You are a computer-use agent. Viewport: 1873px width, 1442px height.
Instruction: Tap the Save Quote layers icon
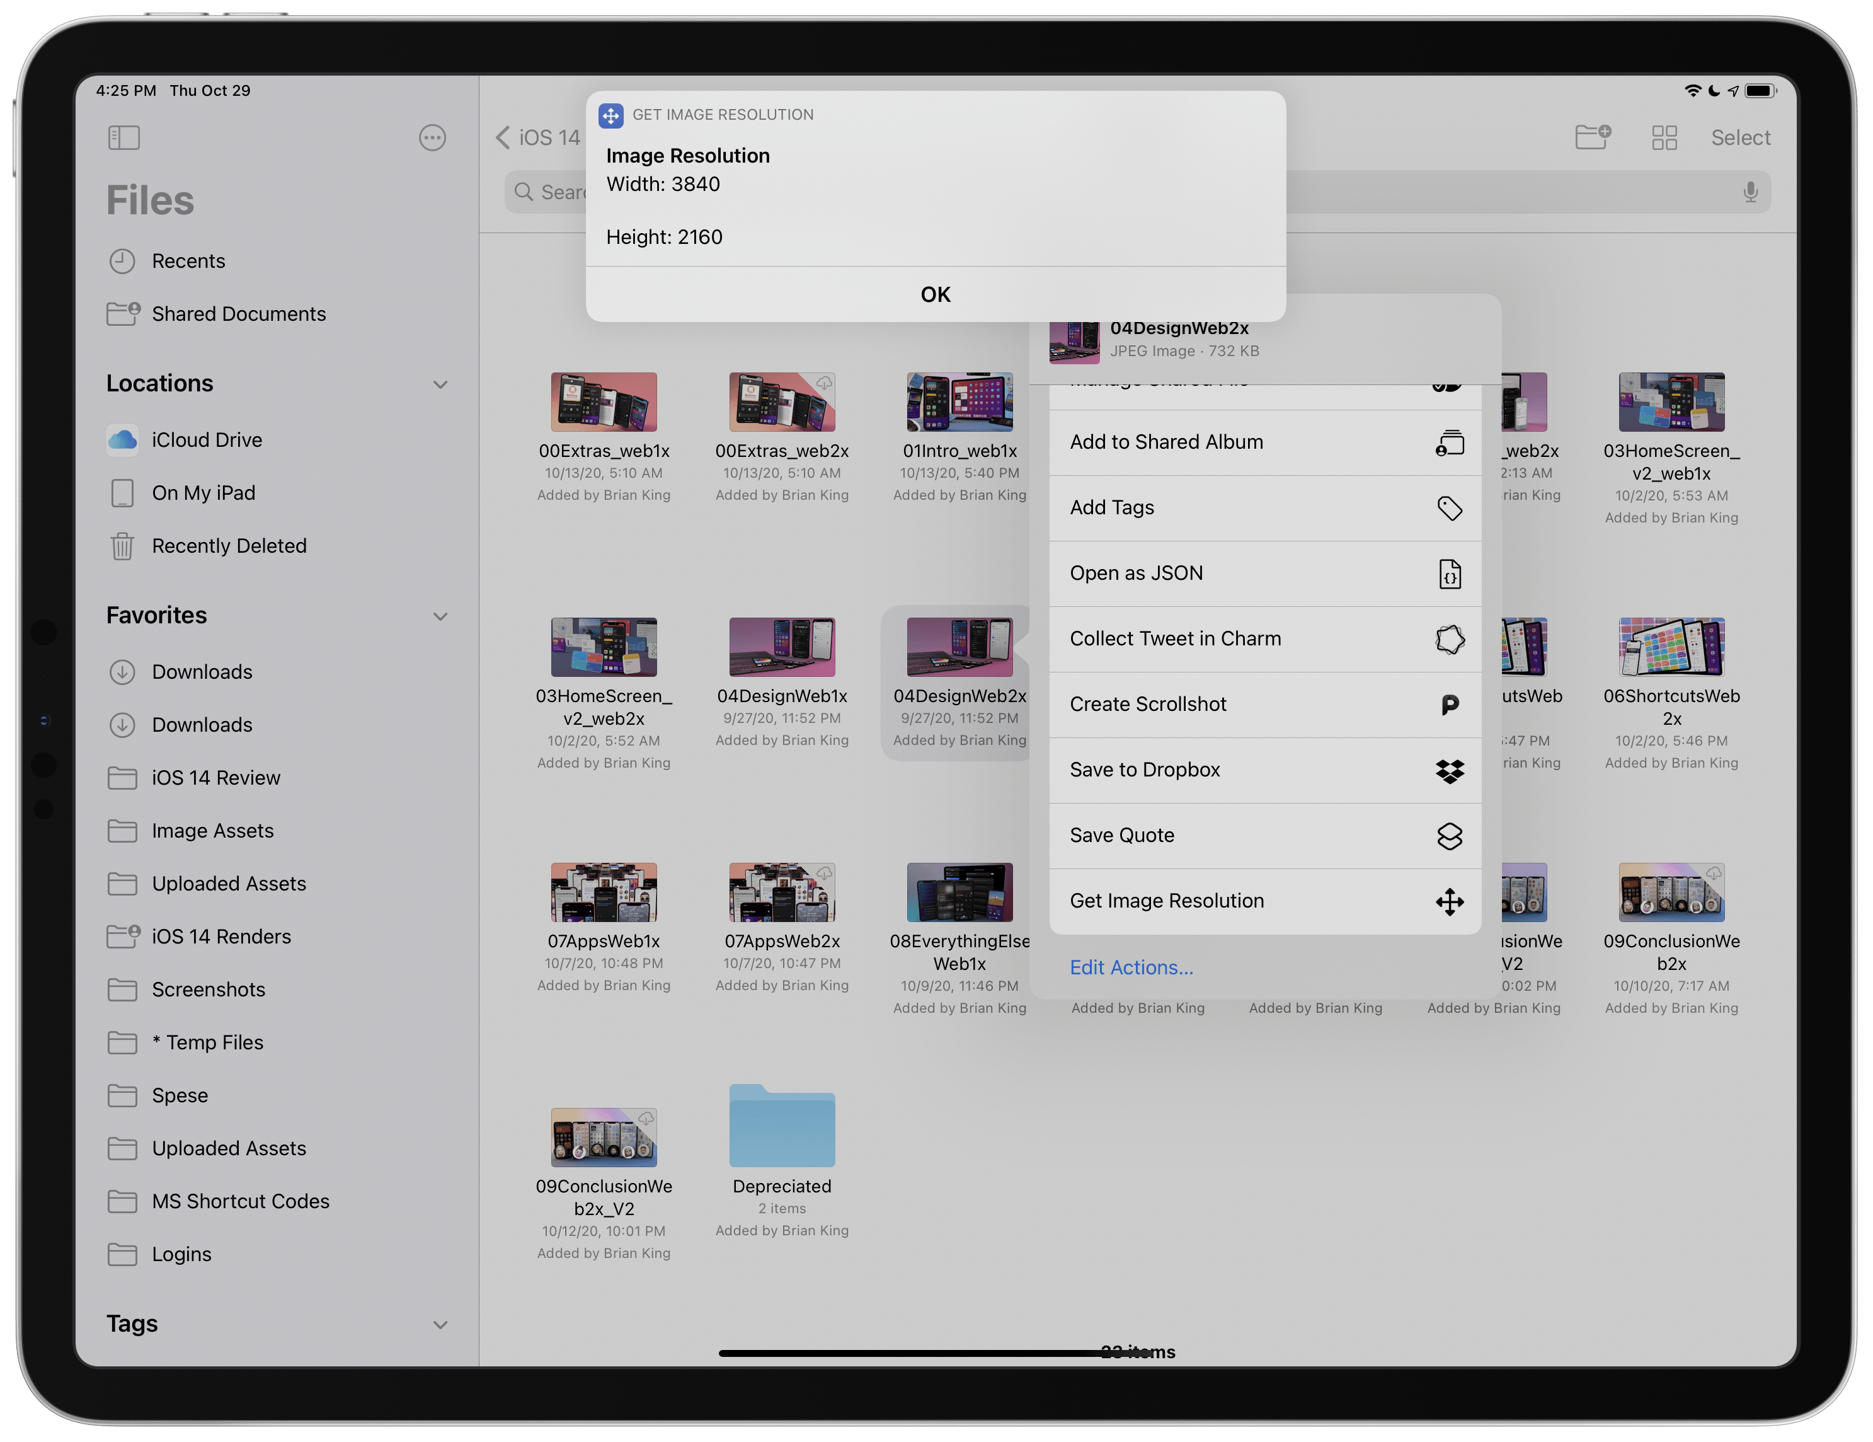click(x=1450, y=836)
